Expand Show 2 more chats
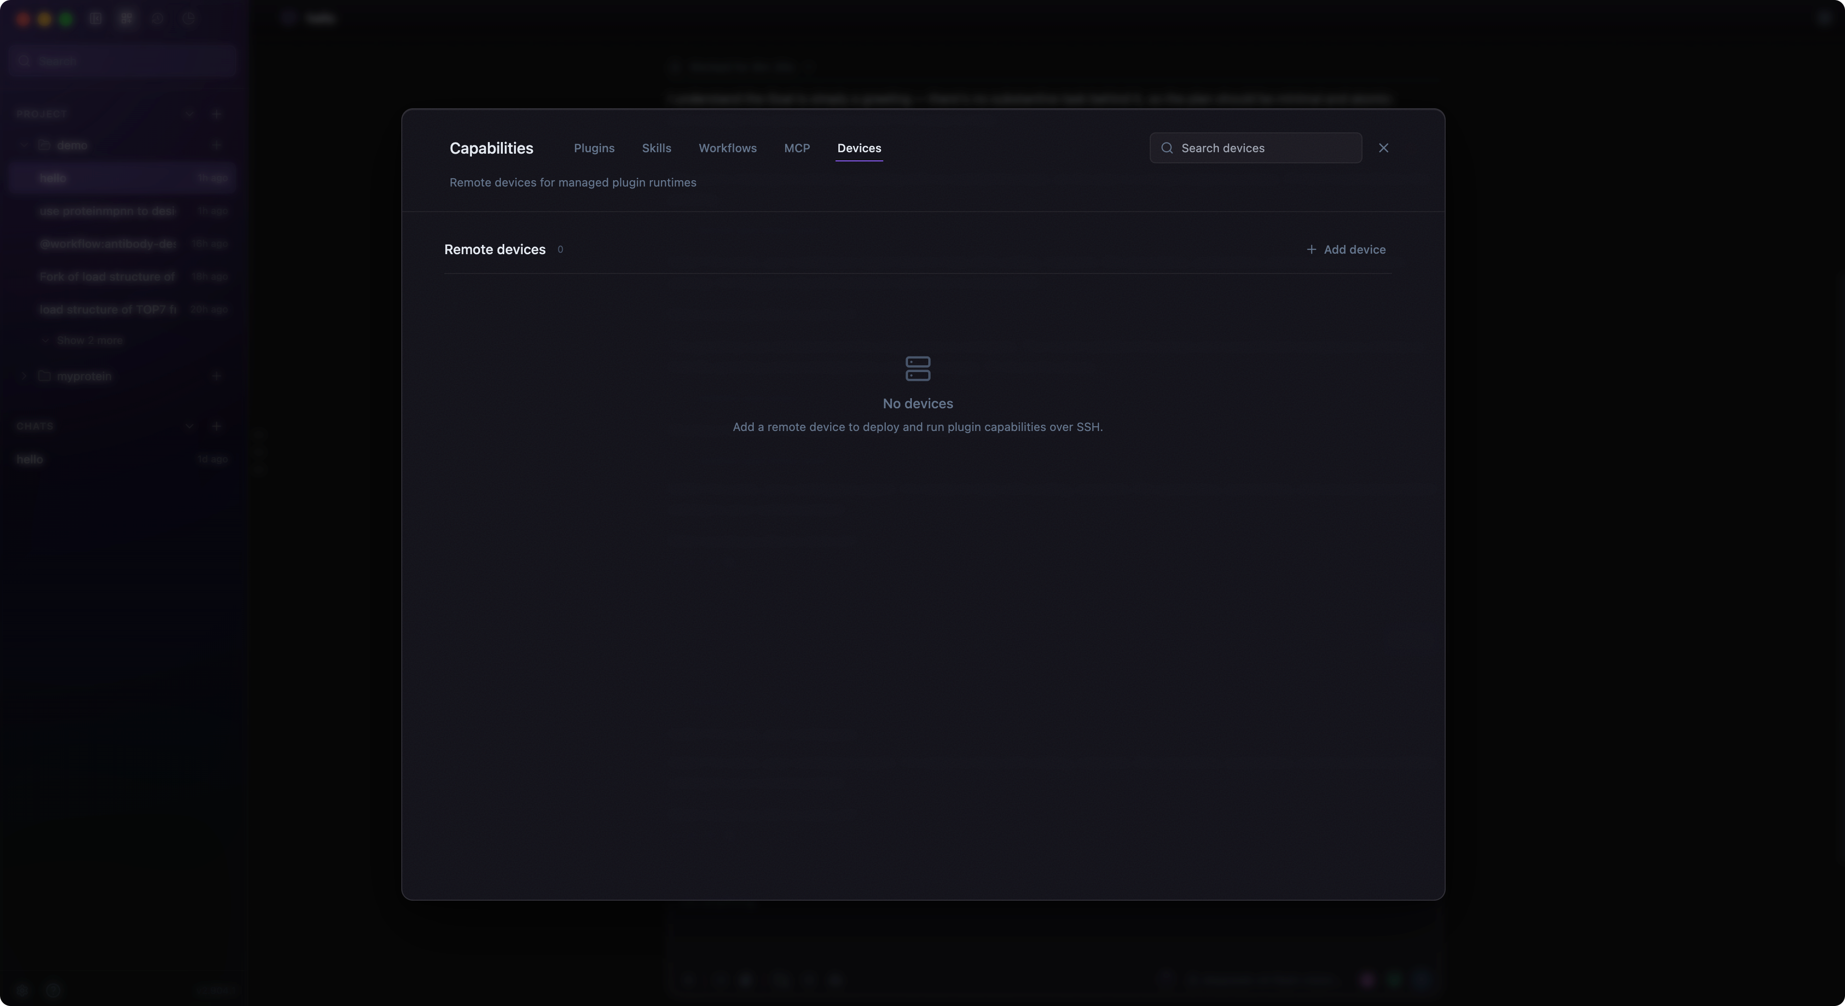Screen dimensions: 1845x1006 coord(82,341)
